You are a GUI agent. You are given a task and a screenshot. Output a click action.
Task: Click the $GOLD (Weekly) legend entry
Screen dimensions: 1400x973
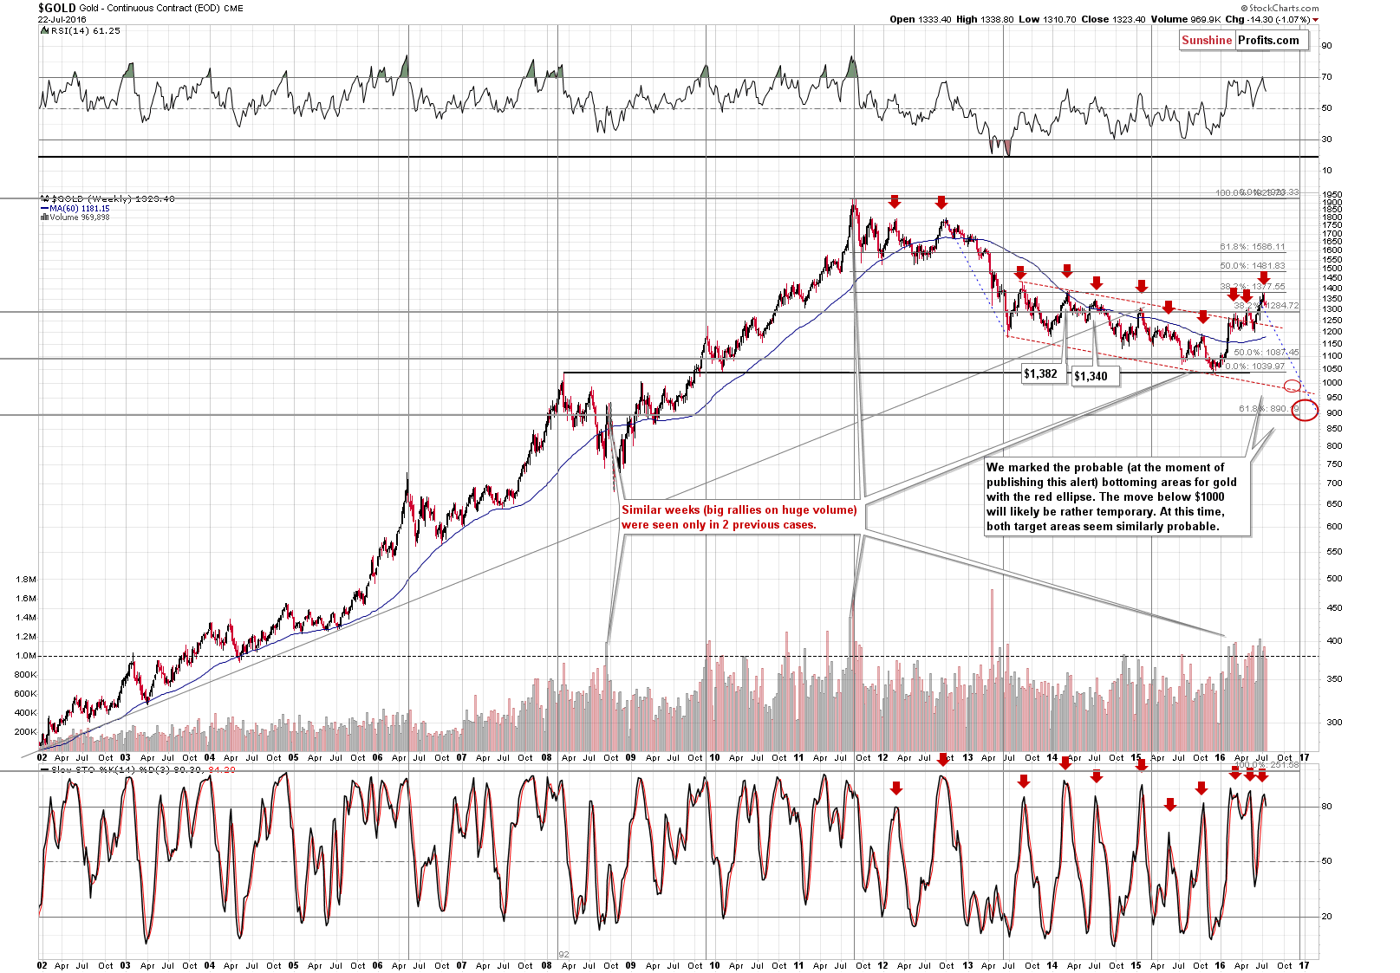tap(107, 198)
